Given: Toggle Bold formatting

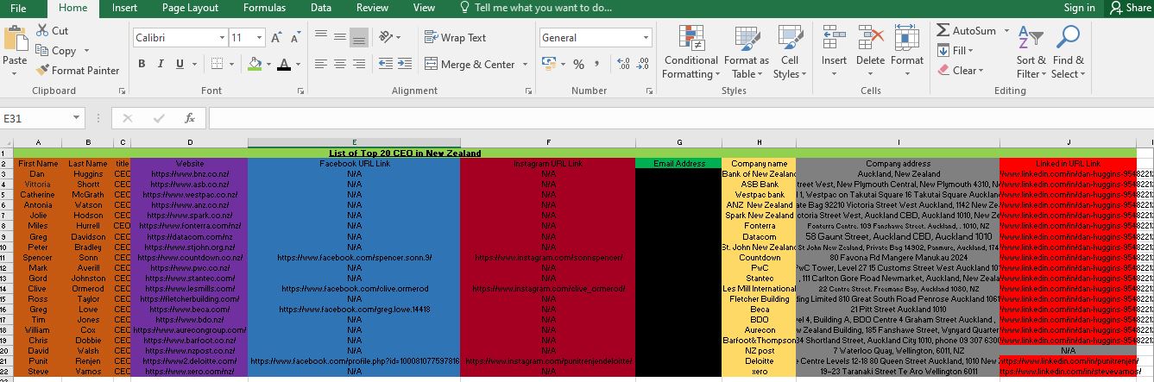Looking at the screenshot, I should (x=142, y=65).
